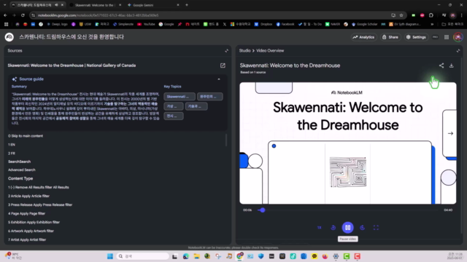Click '2 Article Apply Article filter' line
This screenshot has height=262, width=467.
tap(29, 196)
